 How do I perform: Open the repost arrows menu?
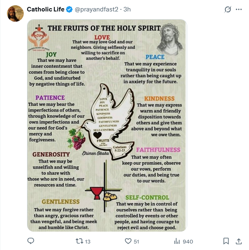pos(79,241)
